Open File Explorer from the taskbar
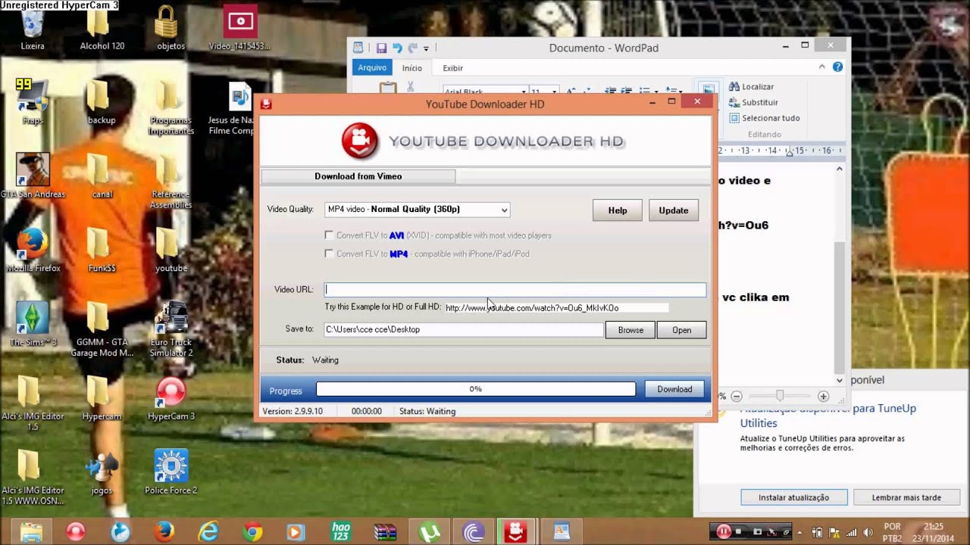This screenshot has height=545, width=970. click(x=32, y=531)
